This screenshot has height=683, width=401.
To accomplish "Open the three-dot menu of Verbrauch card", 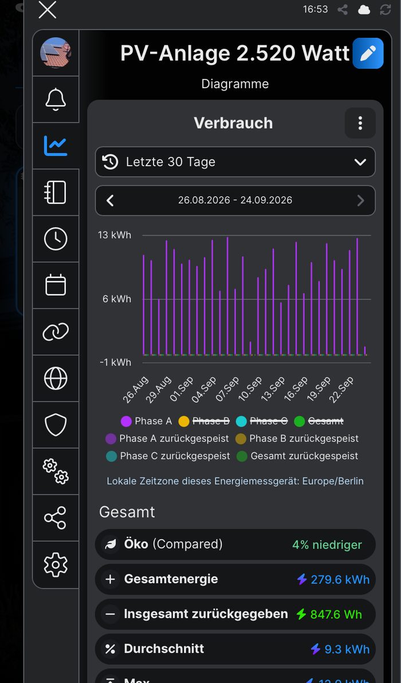I will pyautogui.click(x=360, y=123).
